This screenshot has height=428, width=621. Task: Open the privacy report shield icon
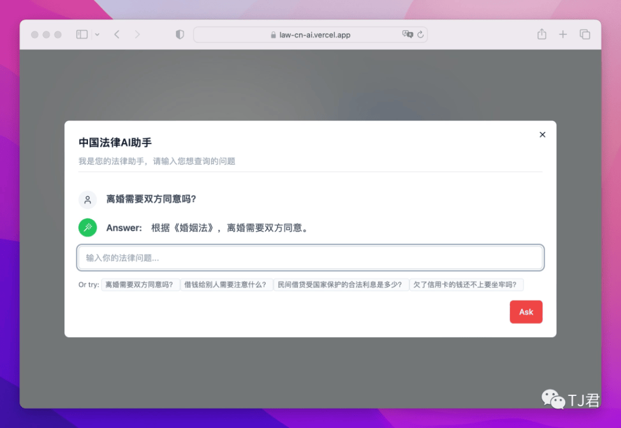180,35
